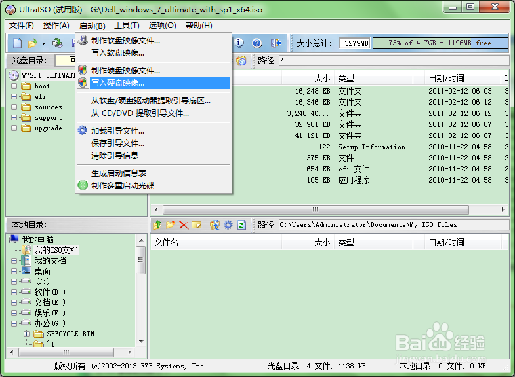This screenshot has width=515, height=377.
Task: Expand the boot folder in tree
Action: 14,86
